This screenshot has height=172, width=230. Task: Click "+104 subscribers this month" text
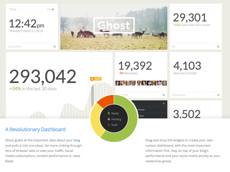coord(192,25)
